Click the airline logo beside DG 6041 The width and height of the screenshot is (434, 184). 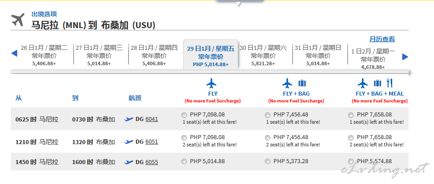(129, 119)
